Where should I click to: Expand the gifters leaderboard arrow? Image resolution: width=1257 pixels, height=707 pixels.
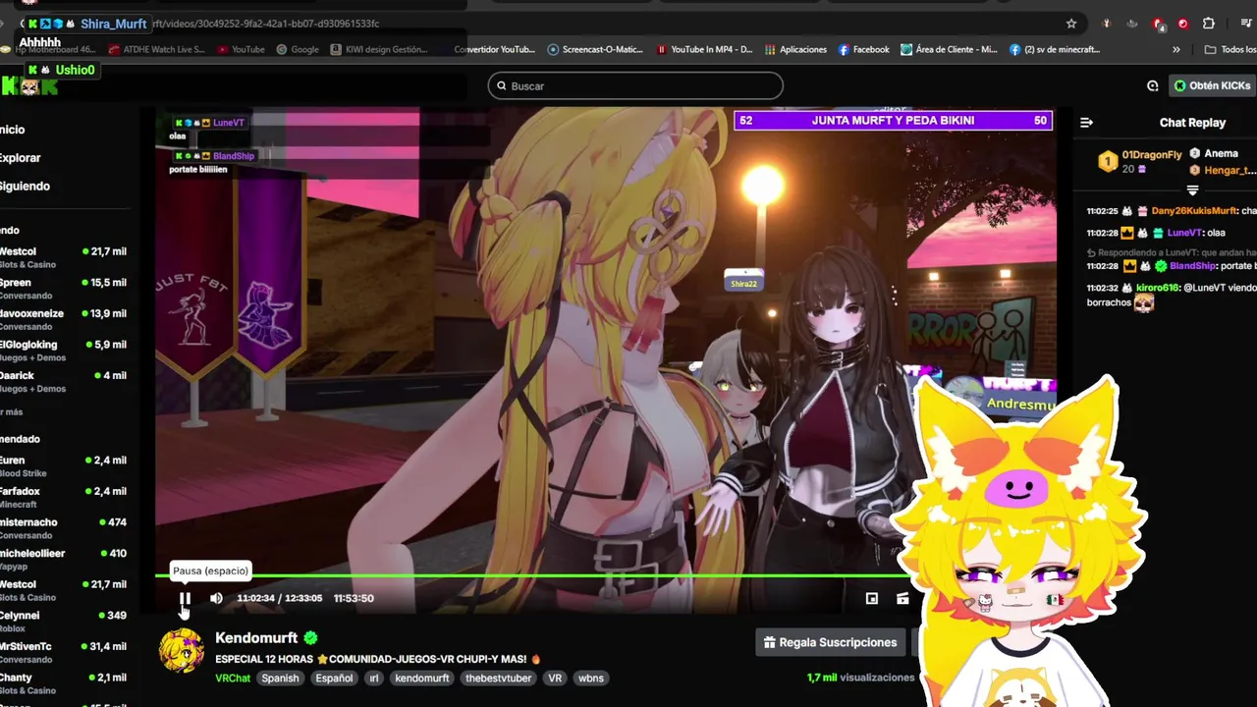coord(1192,190)
